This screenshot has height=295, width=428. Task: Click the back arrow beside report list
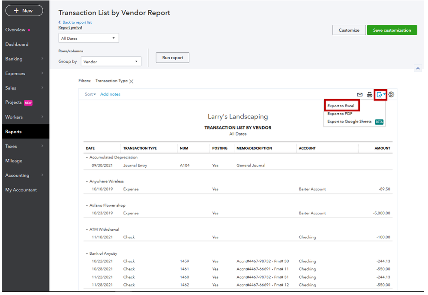[x=60, y=22]
